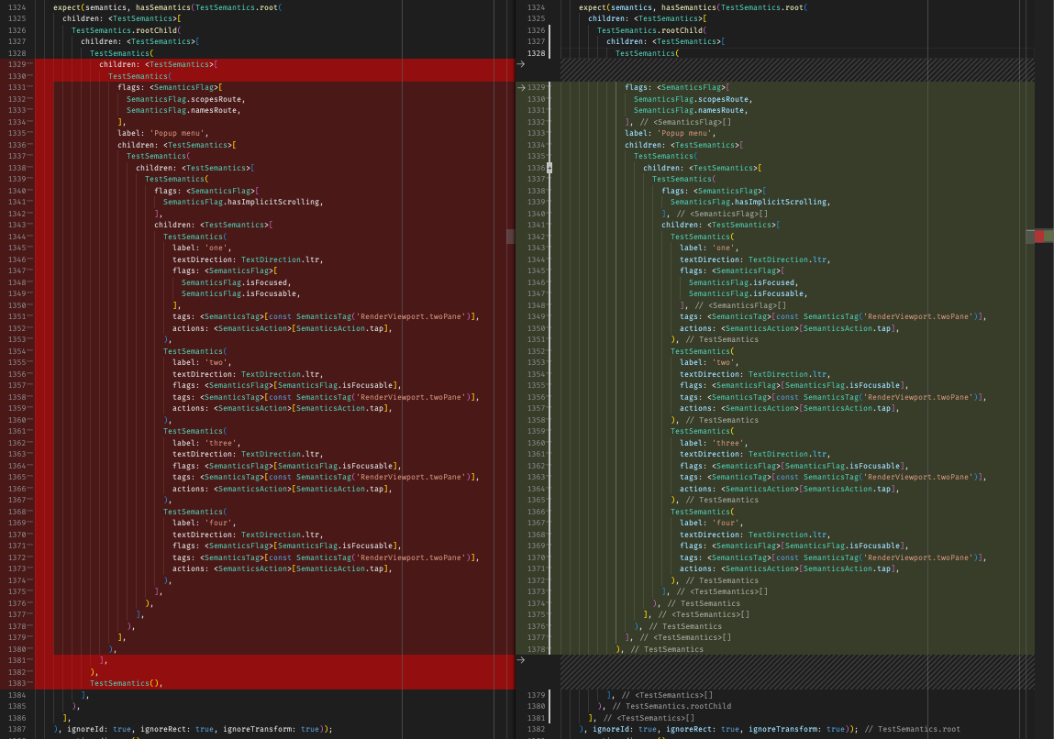Viewport: 1054px width, 739px height.
Task: Click revert arrow beside right-pane line 1329
Action: coord(521,87)
